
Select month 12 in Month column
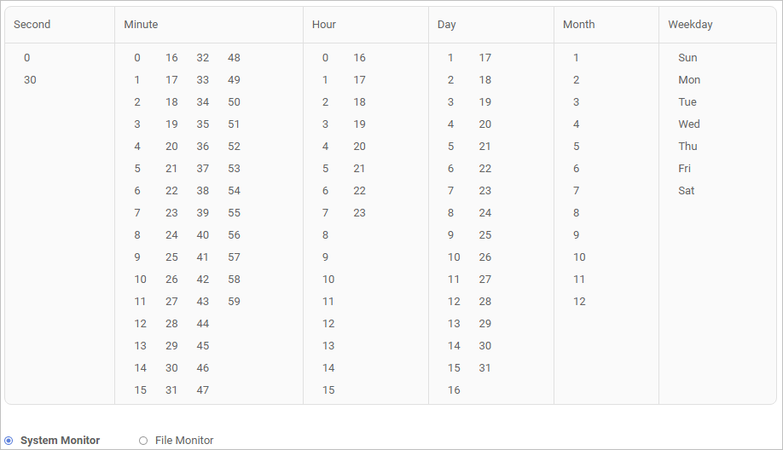click(579, 302)
